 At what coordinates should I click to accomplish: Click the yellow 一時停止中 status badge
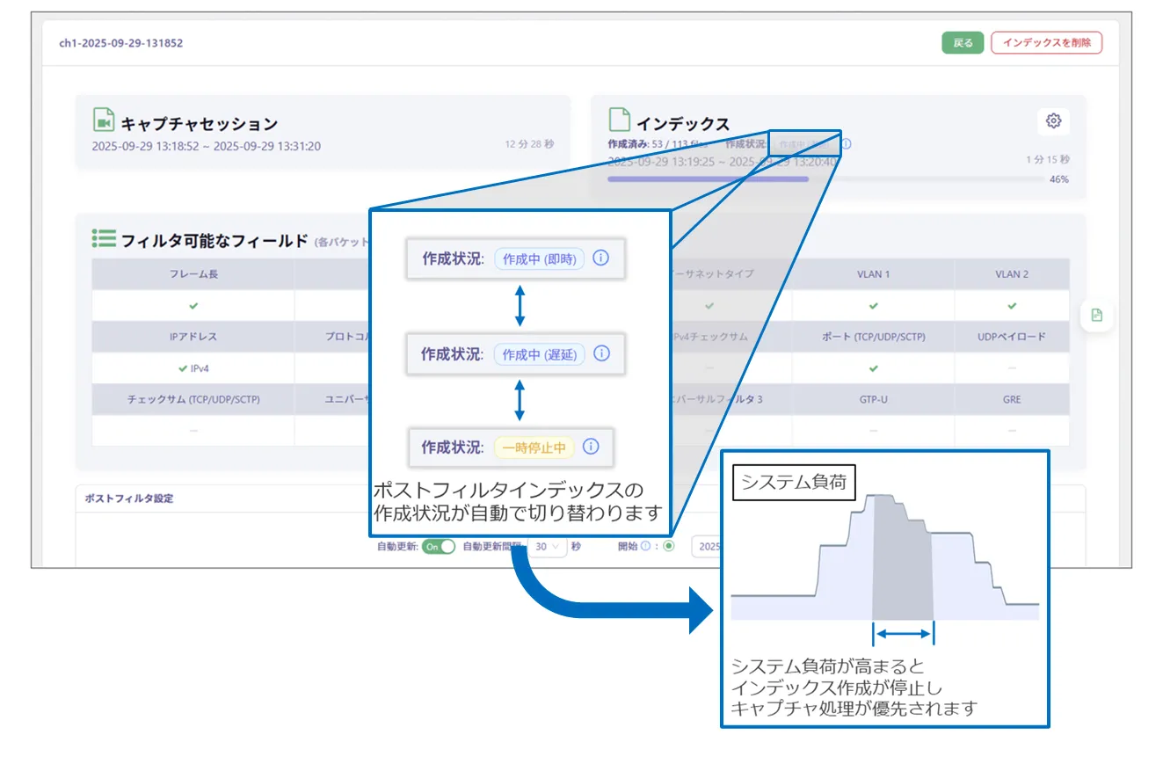[x=534, y=447]
